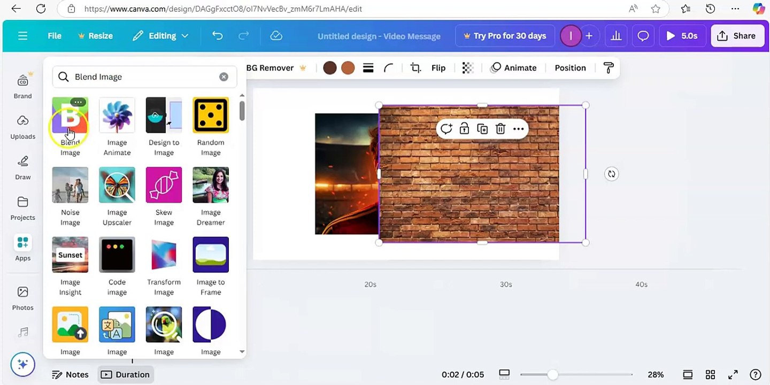The width and height of the screenshot is (770, 385).
Task: Toggle the Duration timeline button
Action: click(x=126, y=375)
